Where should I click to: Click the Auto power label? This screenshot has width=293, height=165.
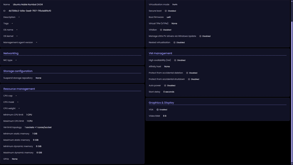pos(155,85)
